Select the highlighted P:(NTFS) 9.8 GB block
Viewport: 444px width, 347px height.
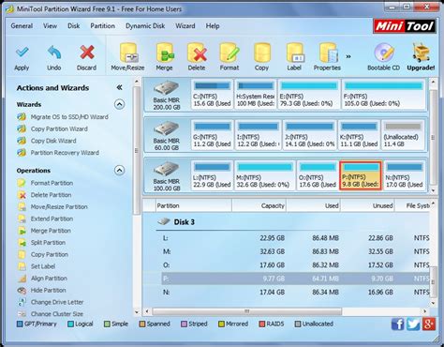[361, 175]
